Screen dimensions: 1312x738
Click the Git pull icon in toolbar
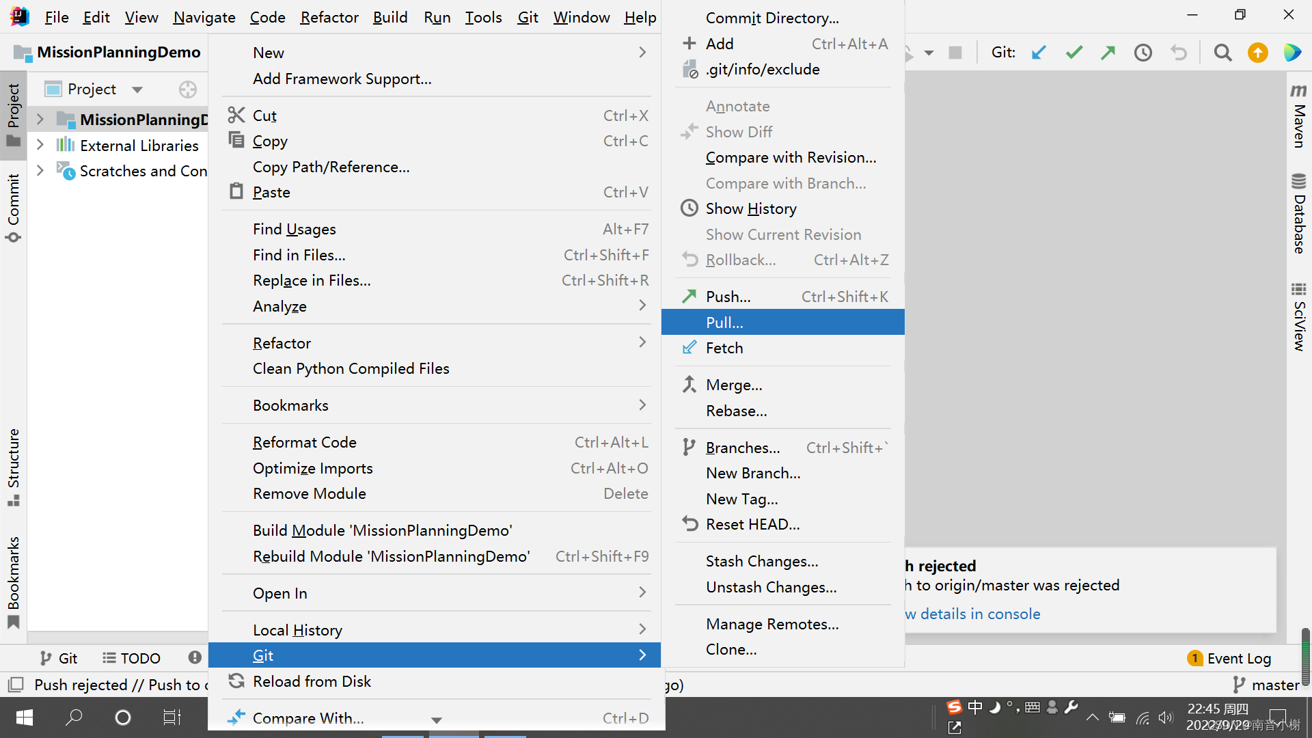(x=1039, y=52)
